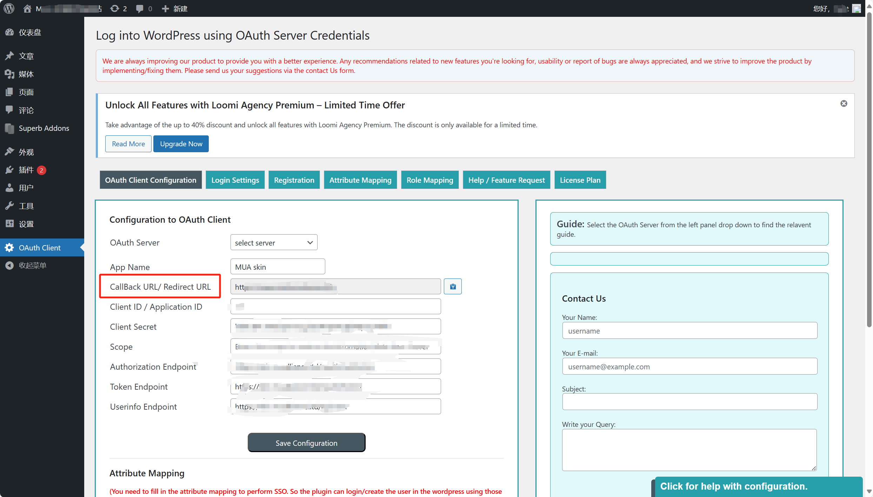Click the App Name field containing MUA skin
Screen dimensions: 873x497
pos(278,267)
